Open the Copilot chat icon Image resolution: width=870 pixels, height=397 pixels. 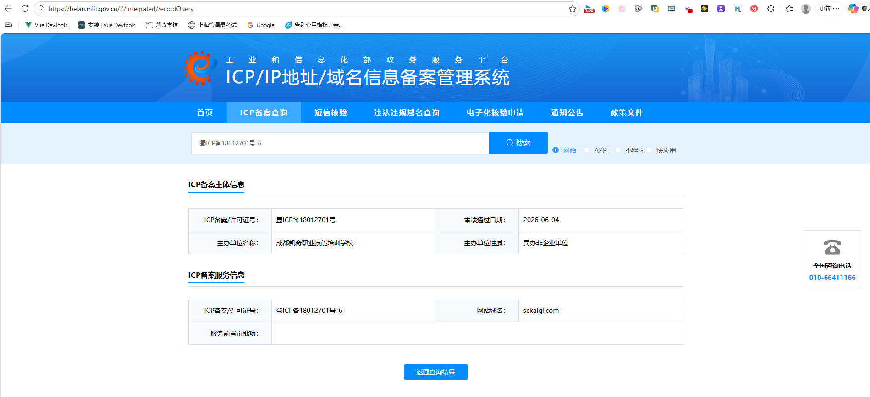[853, 9]
